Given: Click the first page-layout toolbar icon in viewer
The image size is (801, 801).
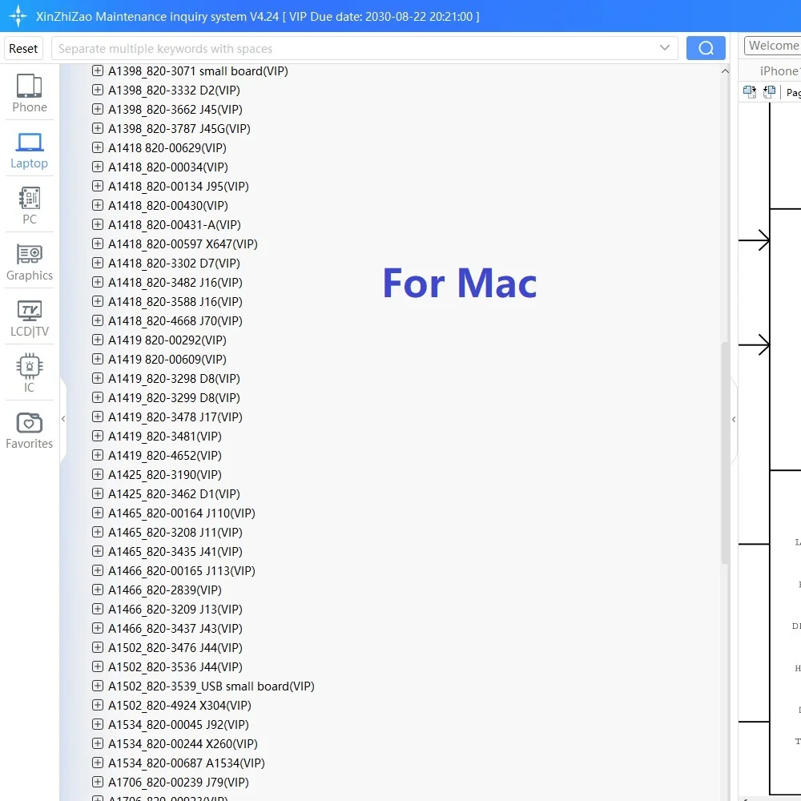Looking at the screenshot, I should point(750,92).
